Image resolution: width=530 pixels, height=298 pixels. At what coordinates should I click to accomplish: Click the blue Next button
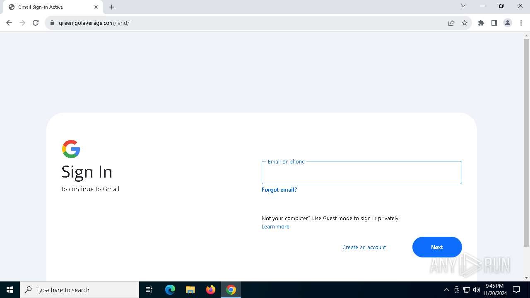437,247
